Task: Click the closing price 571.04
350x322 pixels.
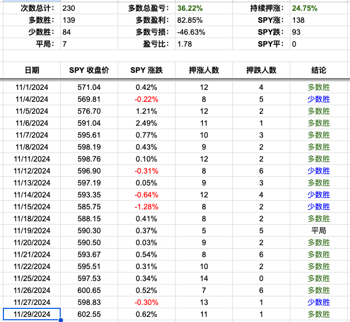Action: [89, 87]
